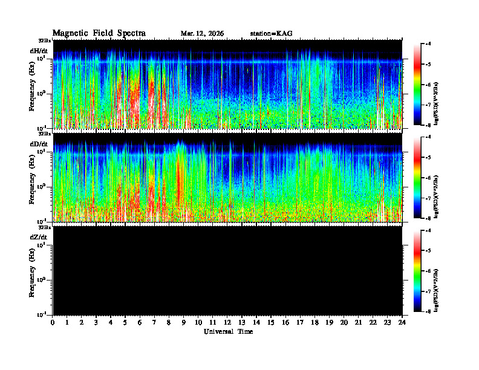Click the 32Hz label above dH/dt panel

(x=45, y=41)
